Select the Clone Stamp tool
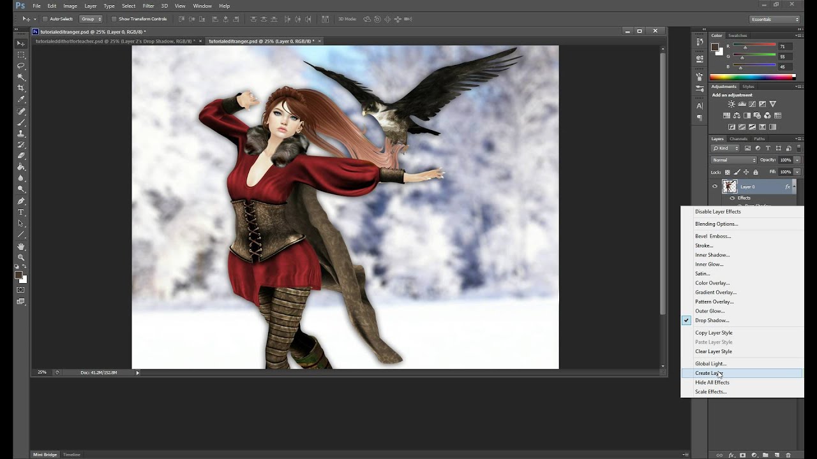Viewport: 817px width, 459px height. tap(21, 133)
